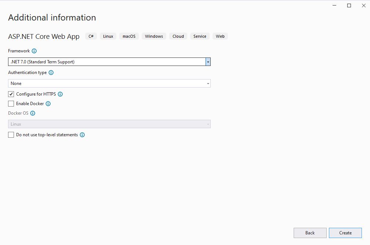This screenshot has height=245, width=370.
Task: Uncheck the Configure for HTTPS checkbox
Action: (x=11, y=94)
